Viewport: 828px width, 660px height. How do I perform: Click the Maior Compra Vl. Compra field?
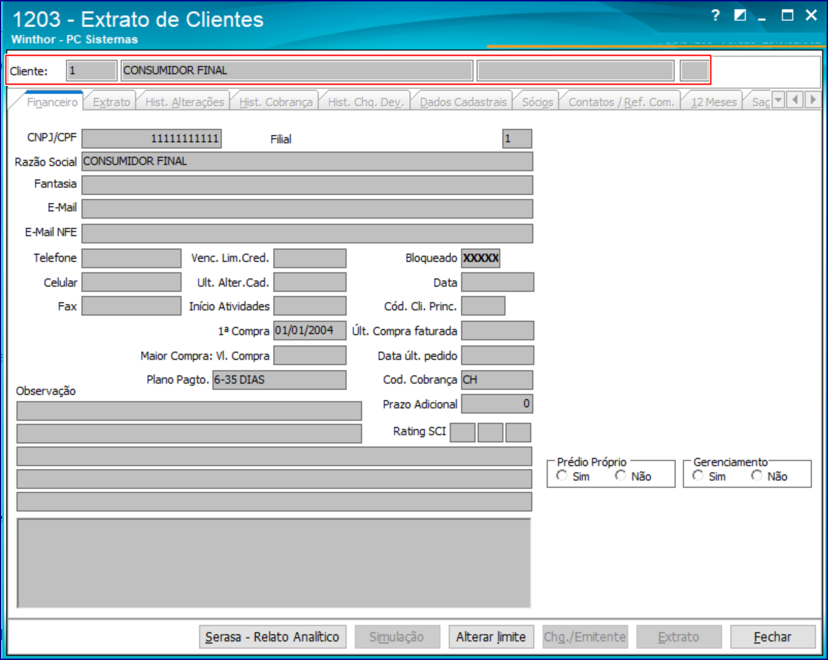click(x=309, y=355)
